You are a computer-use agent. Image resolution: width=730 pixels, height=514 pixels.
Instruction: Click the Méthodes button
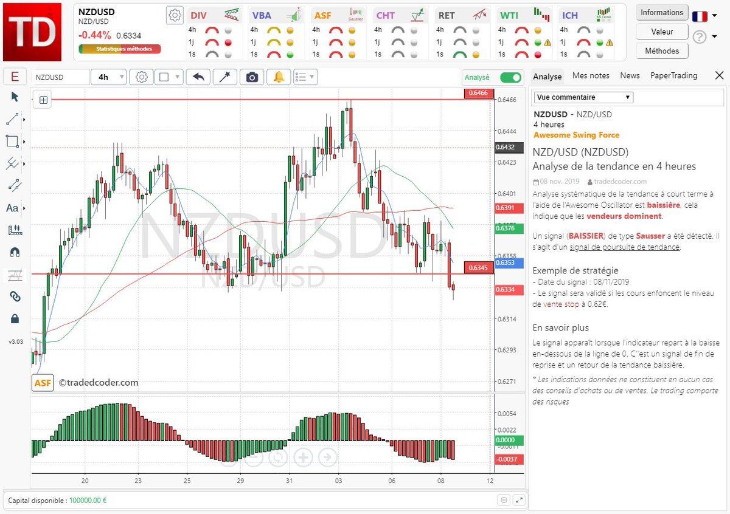point(662,51)
